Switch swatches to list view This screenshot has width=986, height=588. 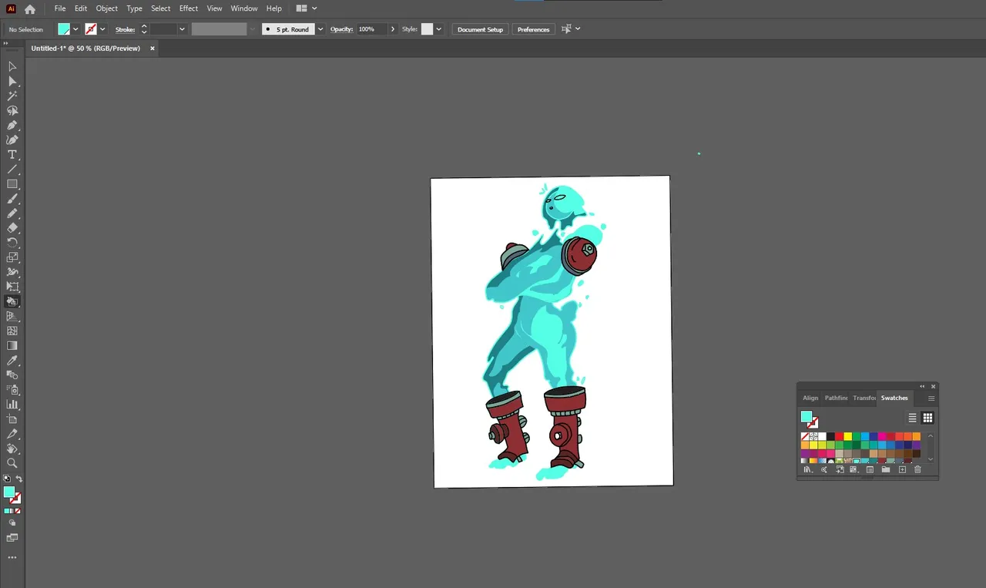[x=912, y=418]
